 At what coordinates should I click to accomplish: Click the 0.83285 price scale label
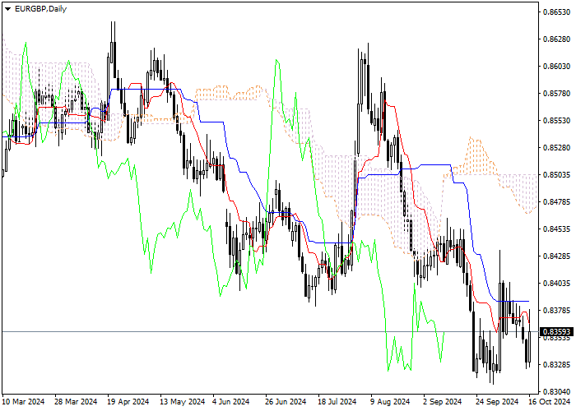click(x=557, y=365)
